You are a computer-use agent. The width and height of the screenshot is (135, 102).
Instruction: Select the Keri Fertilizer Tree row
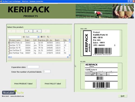coord(39,53)
